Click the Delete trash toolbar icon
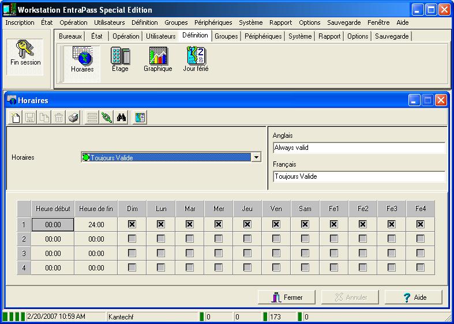 (x=59, y=118)
